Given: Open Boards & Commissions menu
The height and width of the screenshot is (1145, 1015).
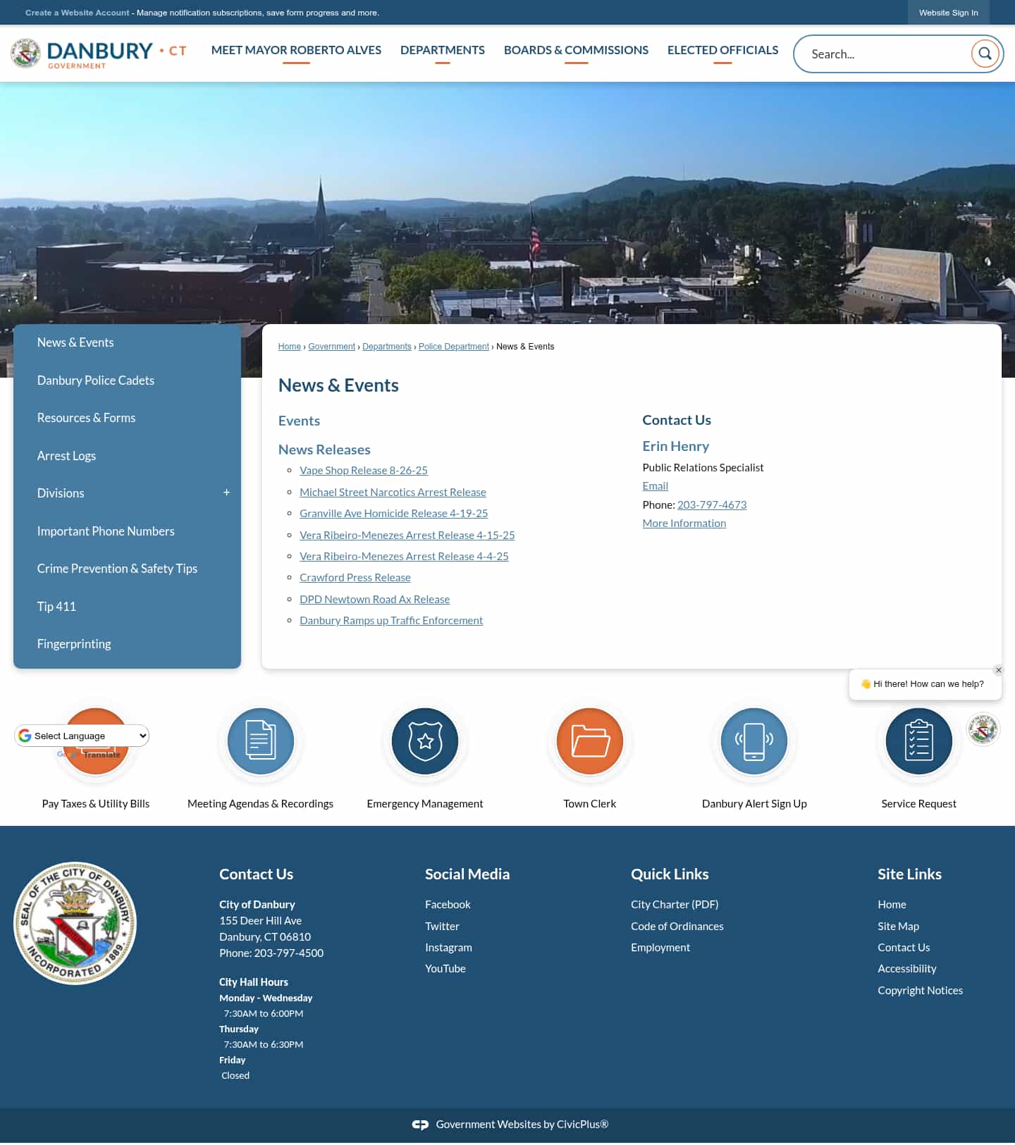Looking at the screenshot, I should click(x=576, y=50).
